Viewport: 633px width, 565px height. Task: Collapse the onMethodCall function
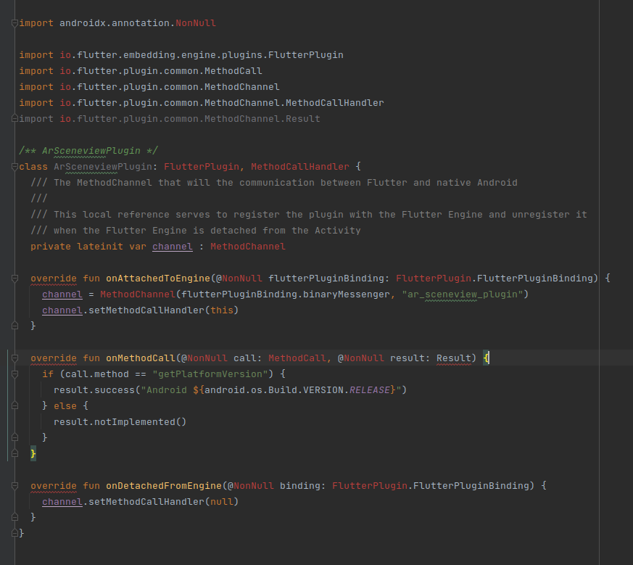coord(15,358)
